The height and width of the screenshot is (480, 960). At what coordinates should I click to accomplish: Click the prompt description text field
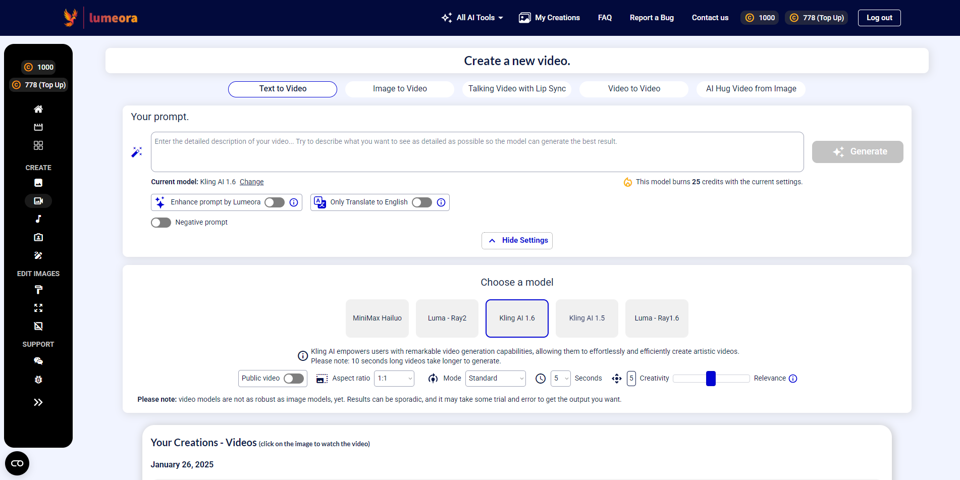tap(477, 152)
